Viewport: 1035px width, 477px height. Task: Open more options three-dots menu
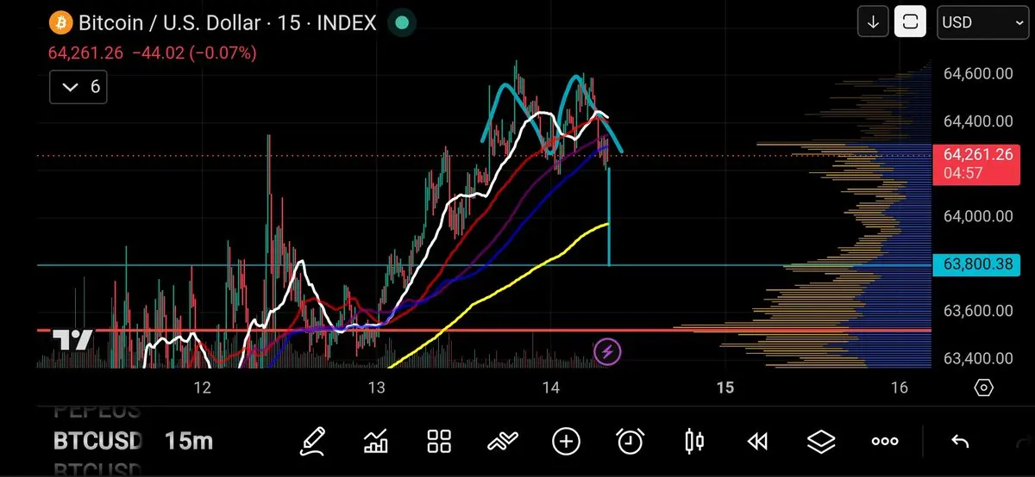click(x=885, y=442)
